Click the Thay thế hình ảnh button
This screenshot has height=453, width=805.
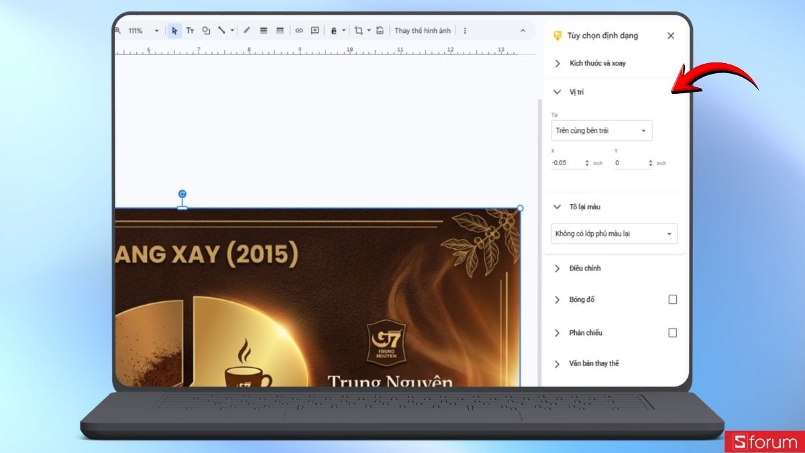(425, 30)
